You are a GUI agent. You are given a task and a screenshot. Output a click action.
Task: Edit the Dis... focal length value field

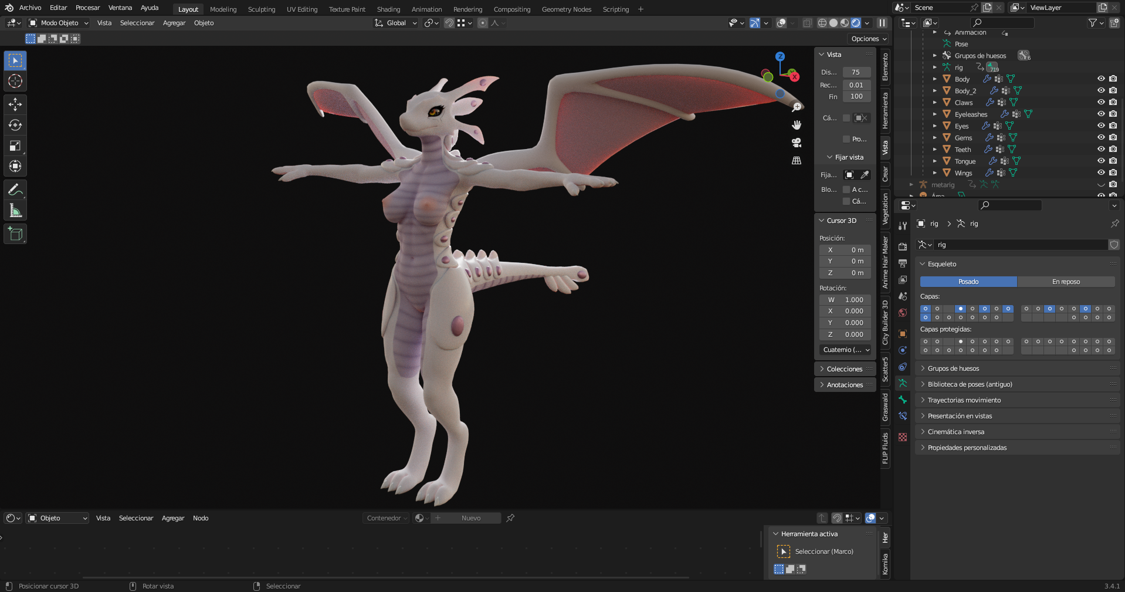click(856, 72)
